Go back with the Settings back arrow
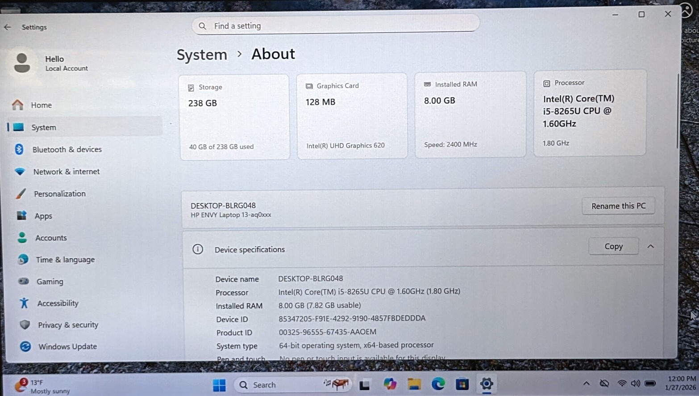 click(x=8, y=27)
